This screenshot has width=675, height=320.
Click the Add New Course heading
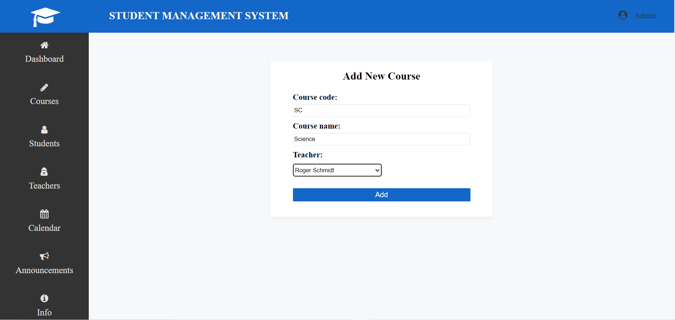[x=381, y=76]
